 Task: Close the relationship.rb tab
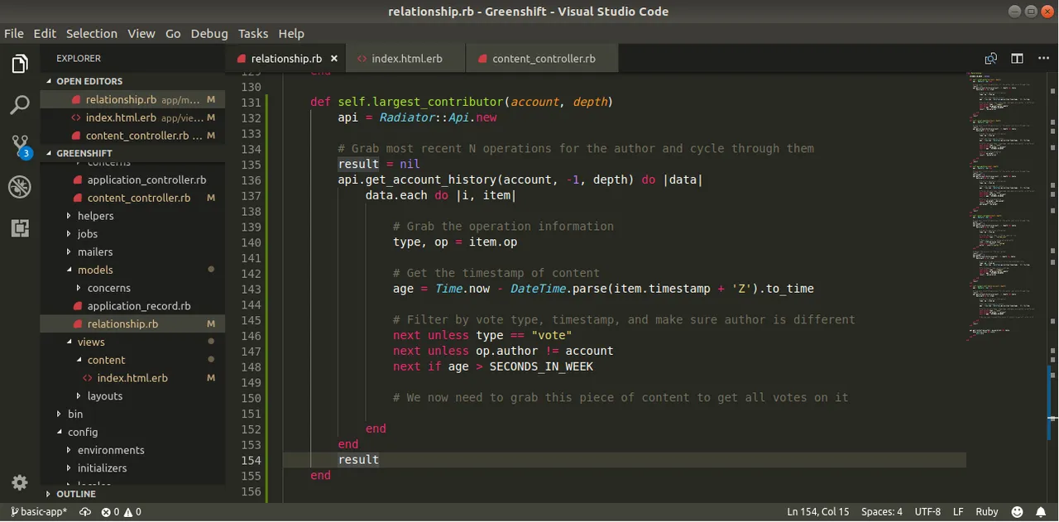click(334, 59)
